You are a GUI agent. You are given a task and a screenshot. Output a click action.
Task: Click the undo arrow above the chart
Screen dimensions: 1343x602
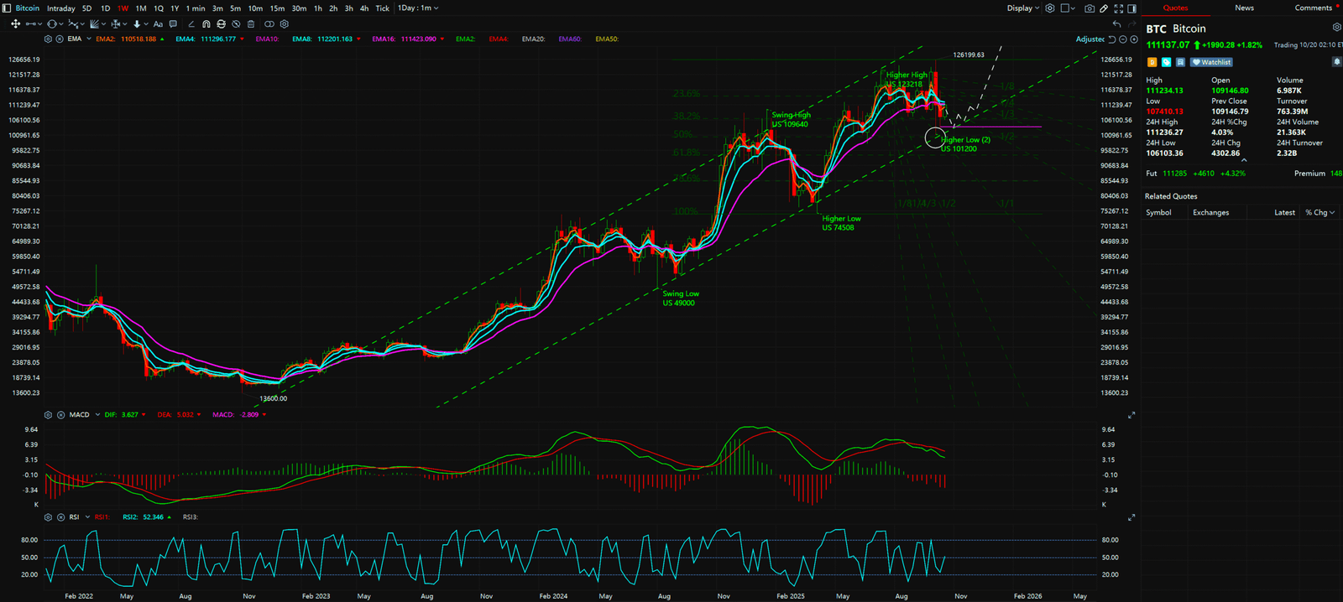[1116, 24]
